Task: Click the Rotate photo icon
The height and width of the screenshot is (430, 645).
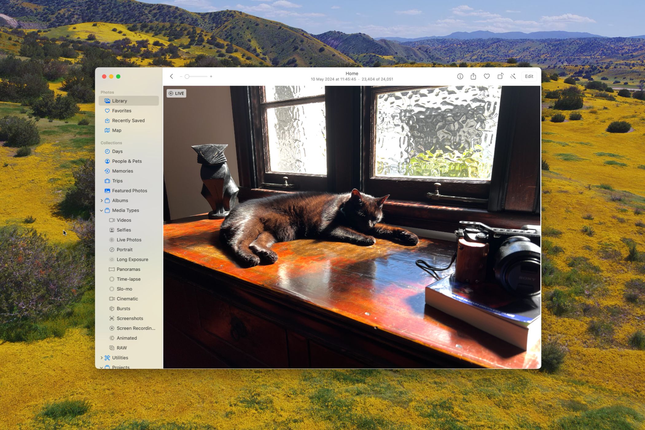Action: tap(500, 76)
